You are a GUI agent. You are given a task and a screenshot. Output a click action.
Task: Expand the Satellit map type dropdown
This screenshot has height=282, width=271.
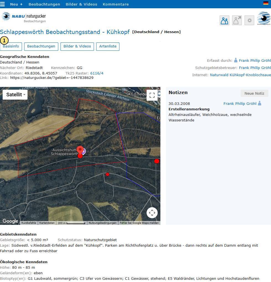(15, 94)
